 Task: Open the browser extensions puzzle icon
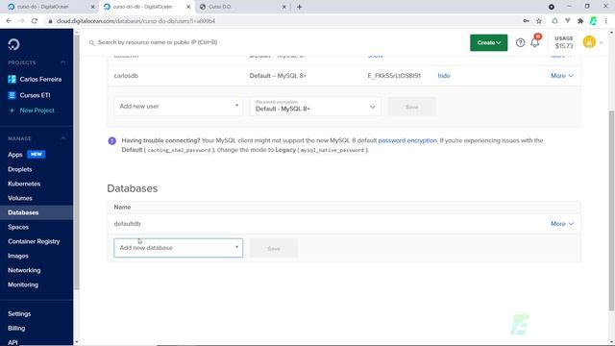(580, 21)
